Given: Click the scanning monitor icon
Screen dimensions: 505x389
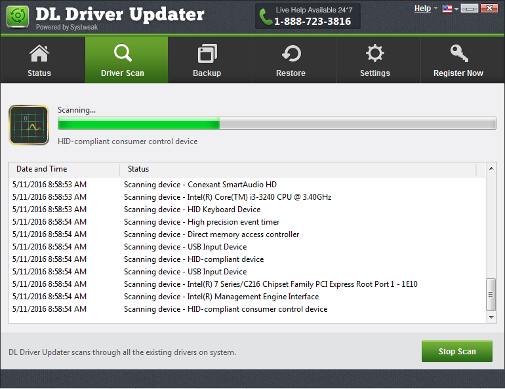Looking at the screenshot, I should click(28, 124).
